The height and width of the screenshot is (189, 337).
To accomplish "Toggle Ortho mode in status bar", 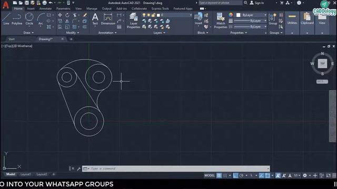I will [x=235, y=175].
